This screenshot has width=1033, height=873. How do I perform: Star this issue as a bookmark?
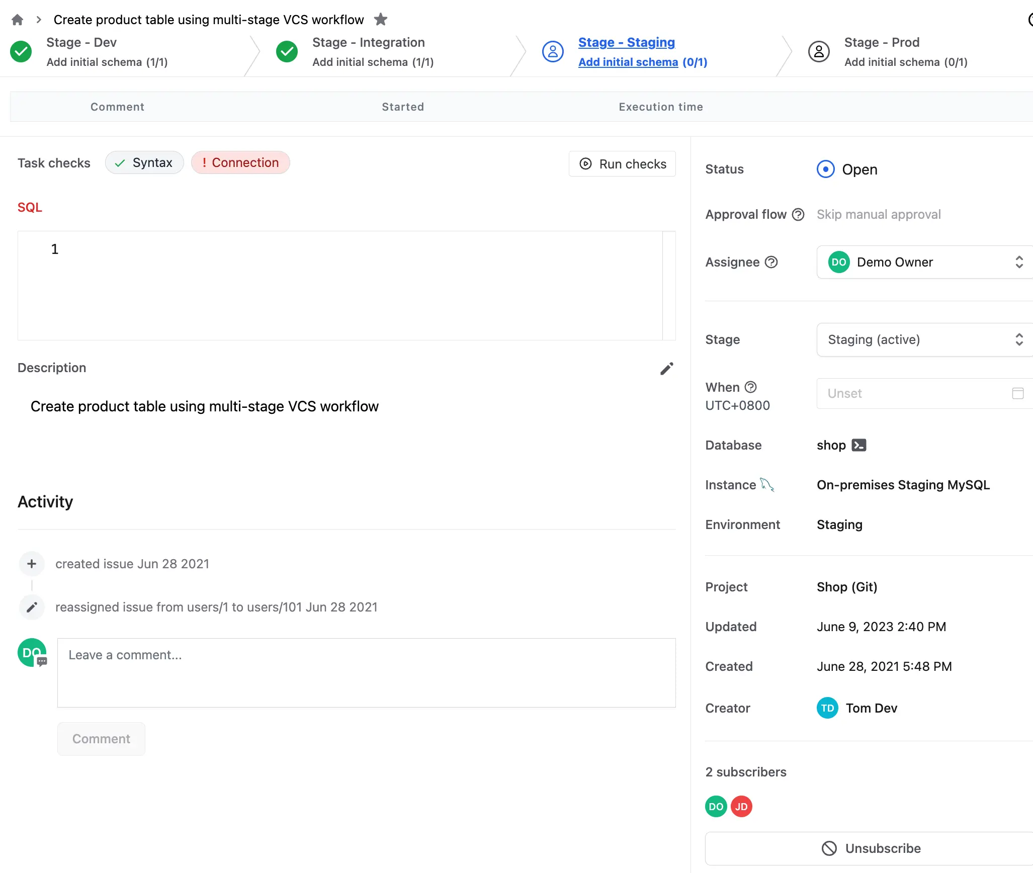pyautogui.click(x=381, y=20)
